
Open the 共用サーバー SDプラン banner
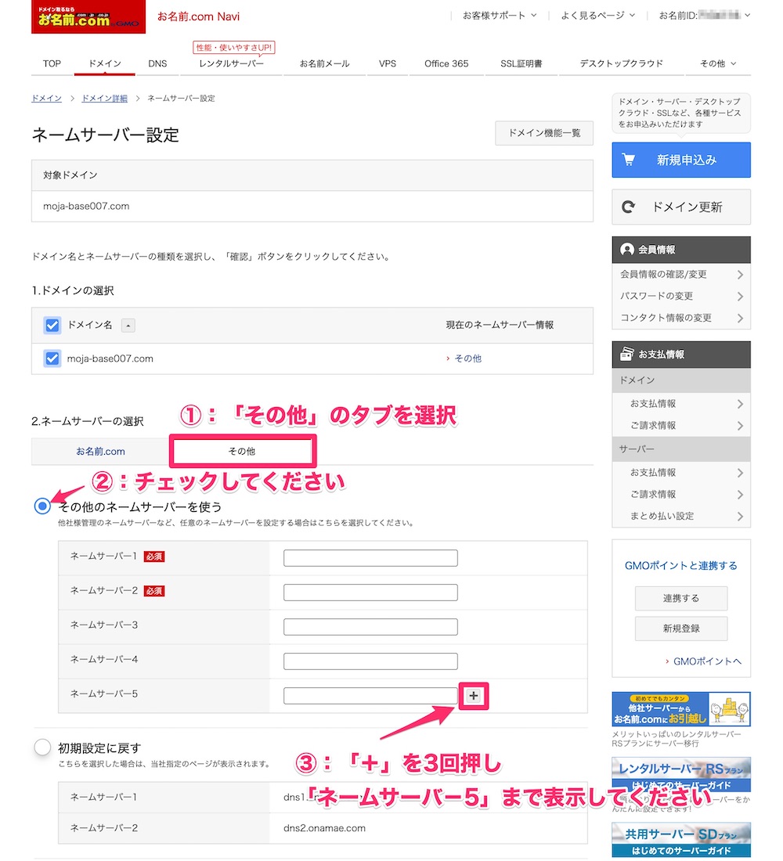pyautogui.click(x=680, y=840)
